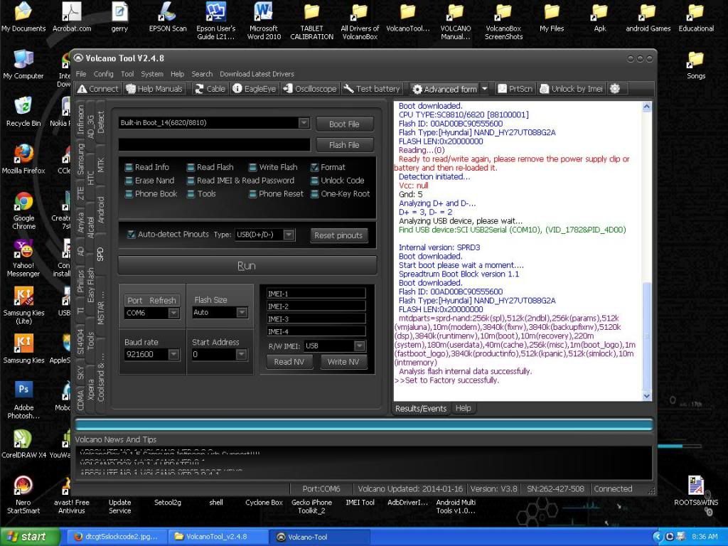
Task: Open the Baud rate dropdown
Action: click(x=173, y=354)
